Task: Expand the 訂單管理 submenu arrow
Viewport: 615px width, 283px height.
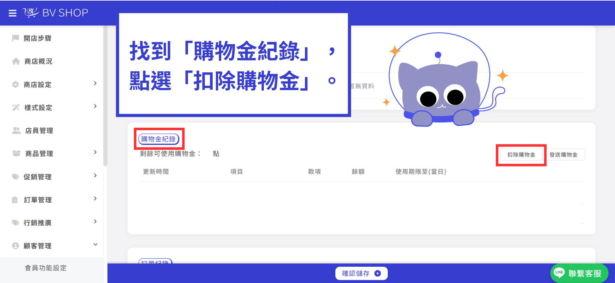Action: 95,198
